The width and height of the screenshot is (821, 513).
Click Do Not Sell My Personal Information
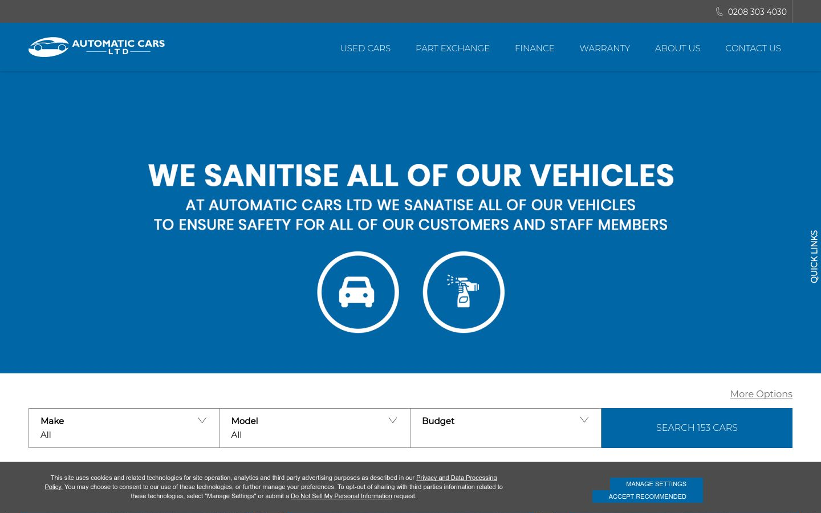point(342,496)
